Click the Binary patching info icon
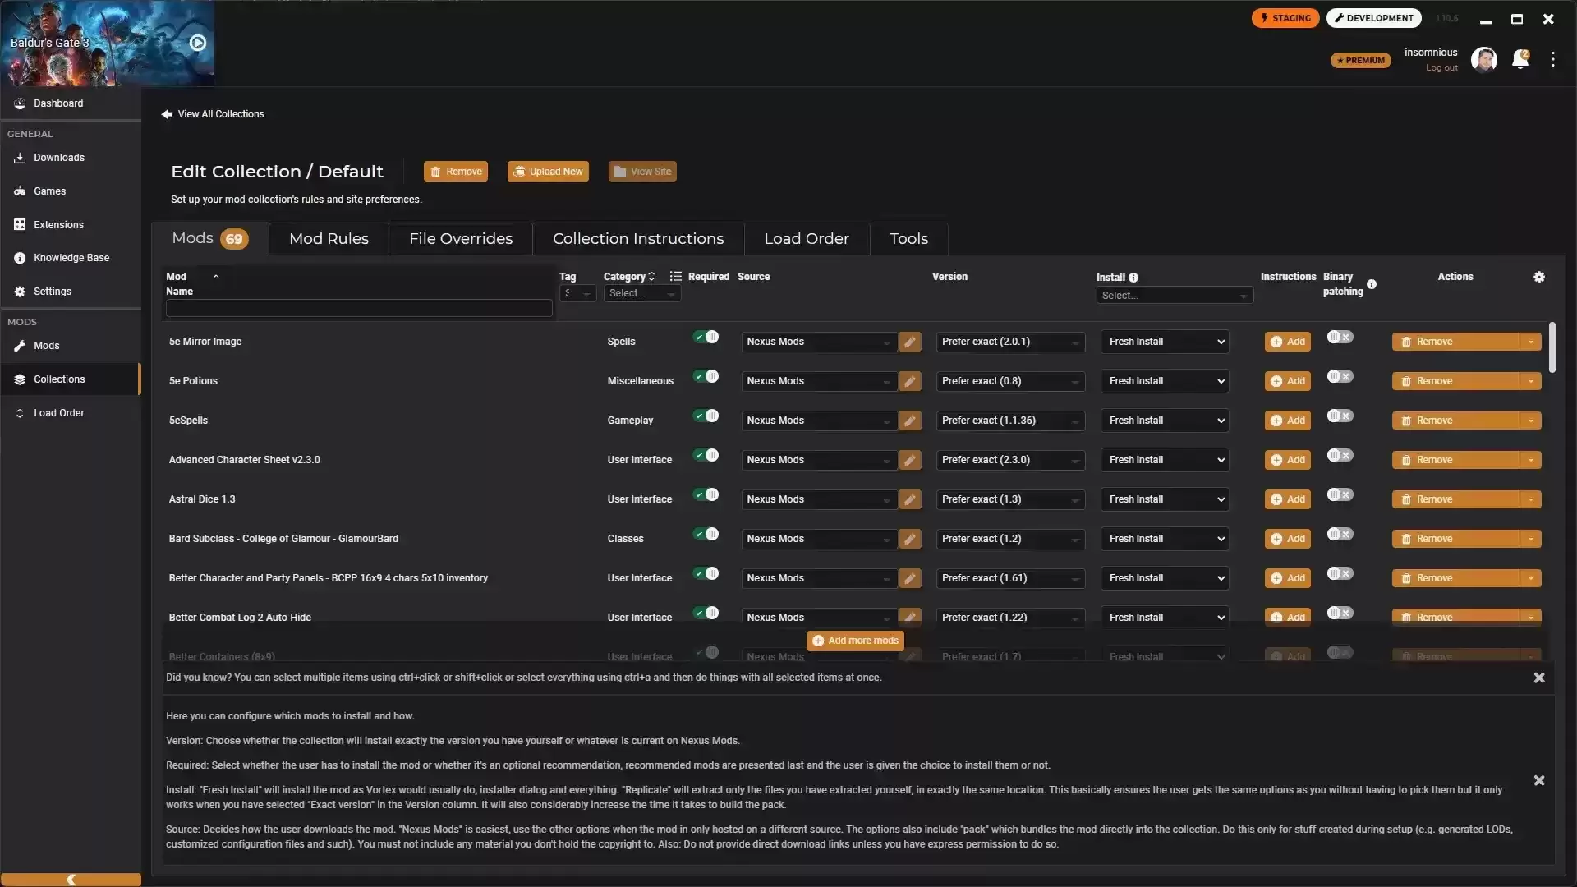The height and width of the screenshot is (887, 1577). 1372,284
